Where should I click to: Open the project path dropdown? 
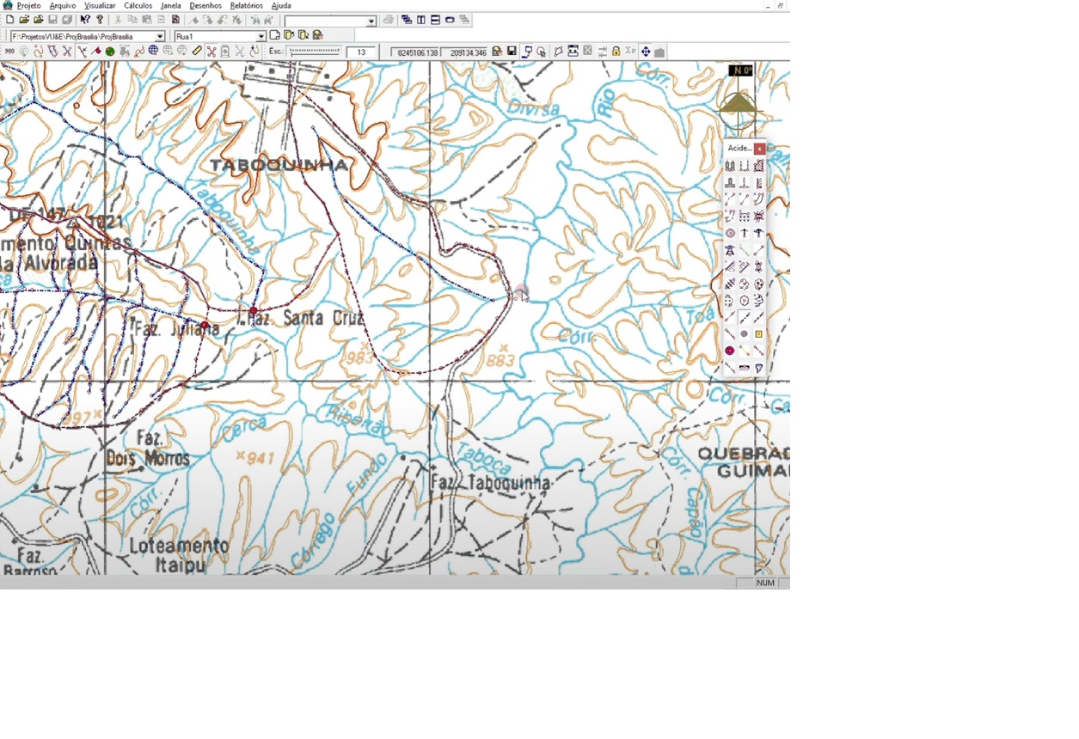pyautogui.click(x=160, y=36)
